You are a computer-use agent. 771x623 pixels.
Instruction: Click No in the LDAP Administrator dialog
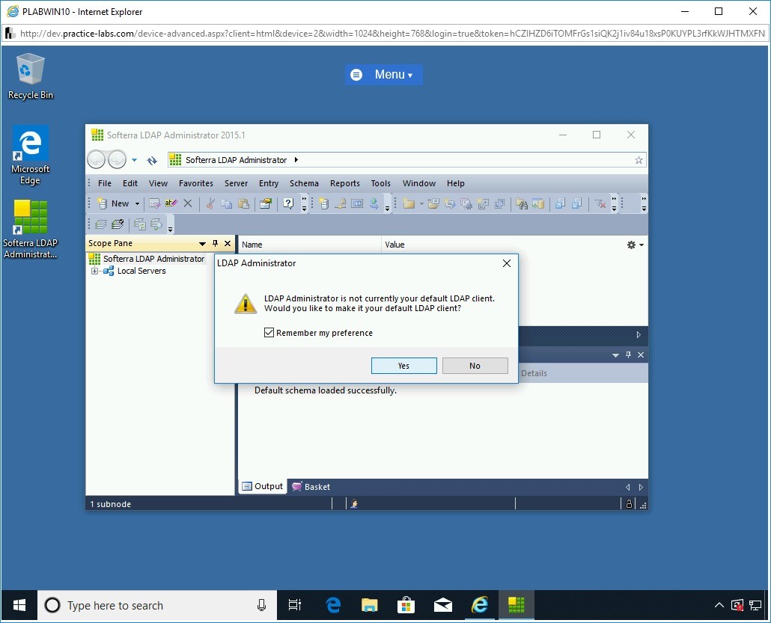coord(475,366)
